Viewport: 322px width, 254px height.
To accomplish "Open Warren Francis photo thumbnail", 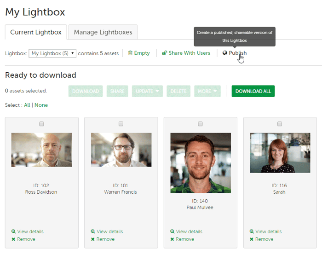I will coord(121,150).
